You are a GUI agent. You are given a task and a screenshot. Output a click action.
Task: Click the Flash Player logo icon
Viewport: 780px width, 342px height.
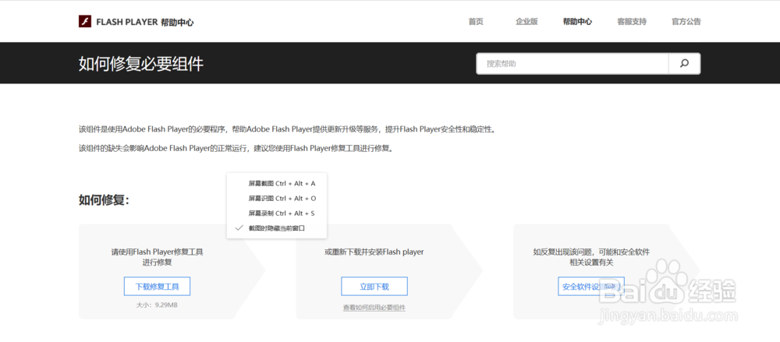[84, 21]
